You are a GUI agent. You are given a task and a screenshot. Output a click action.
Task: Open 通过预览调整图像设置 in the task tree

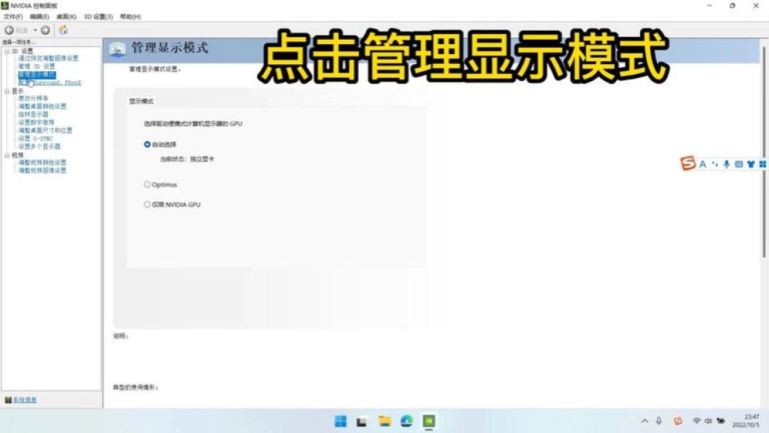coord(48,58)
